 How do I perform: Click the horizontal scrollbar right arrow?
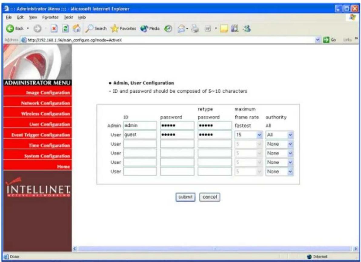[356, 249]
